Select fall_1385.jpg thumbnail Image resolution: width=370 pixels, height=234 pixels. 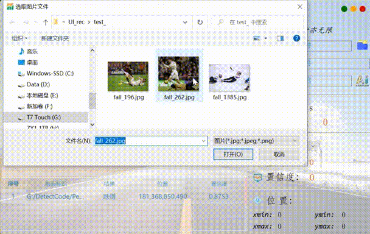(229, 77)
